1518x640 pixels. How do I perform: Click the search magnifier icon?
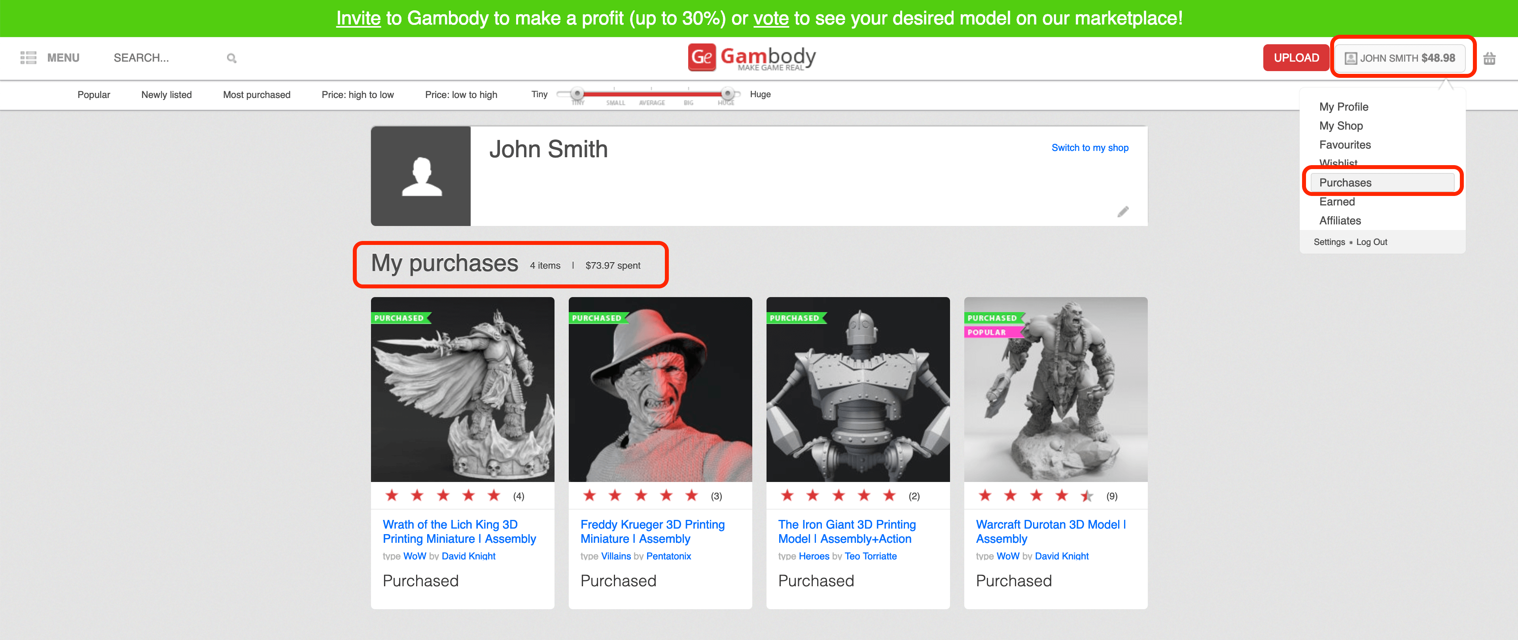[232, 58]
